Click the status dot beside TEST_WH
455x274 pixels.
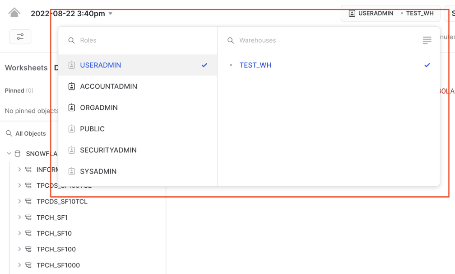tap(231, 65)
